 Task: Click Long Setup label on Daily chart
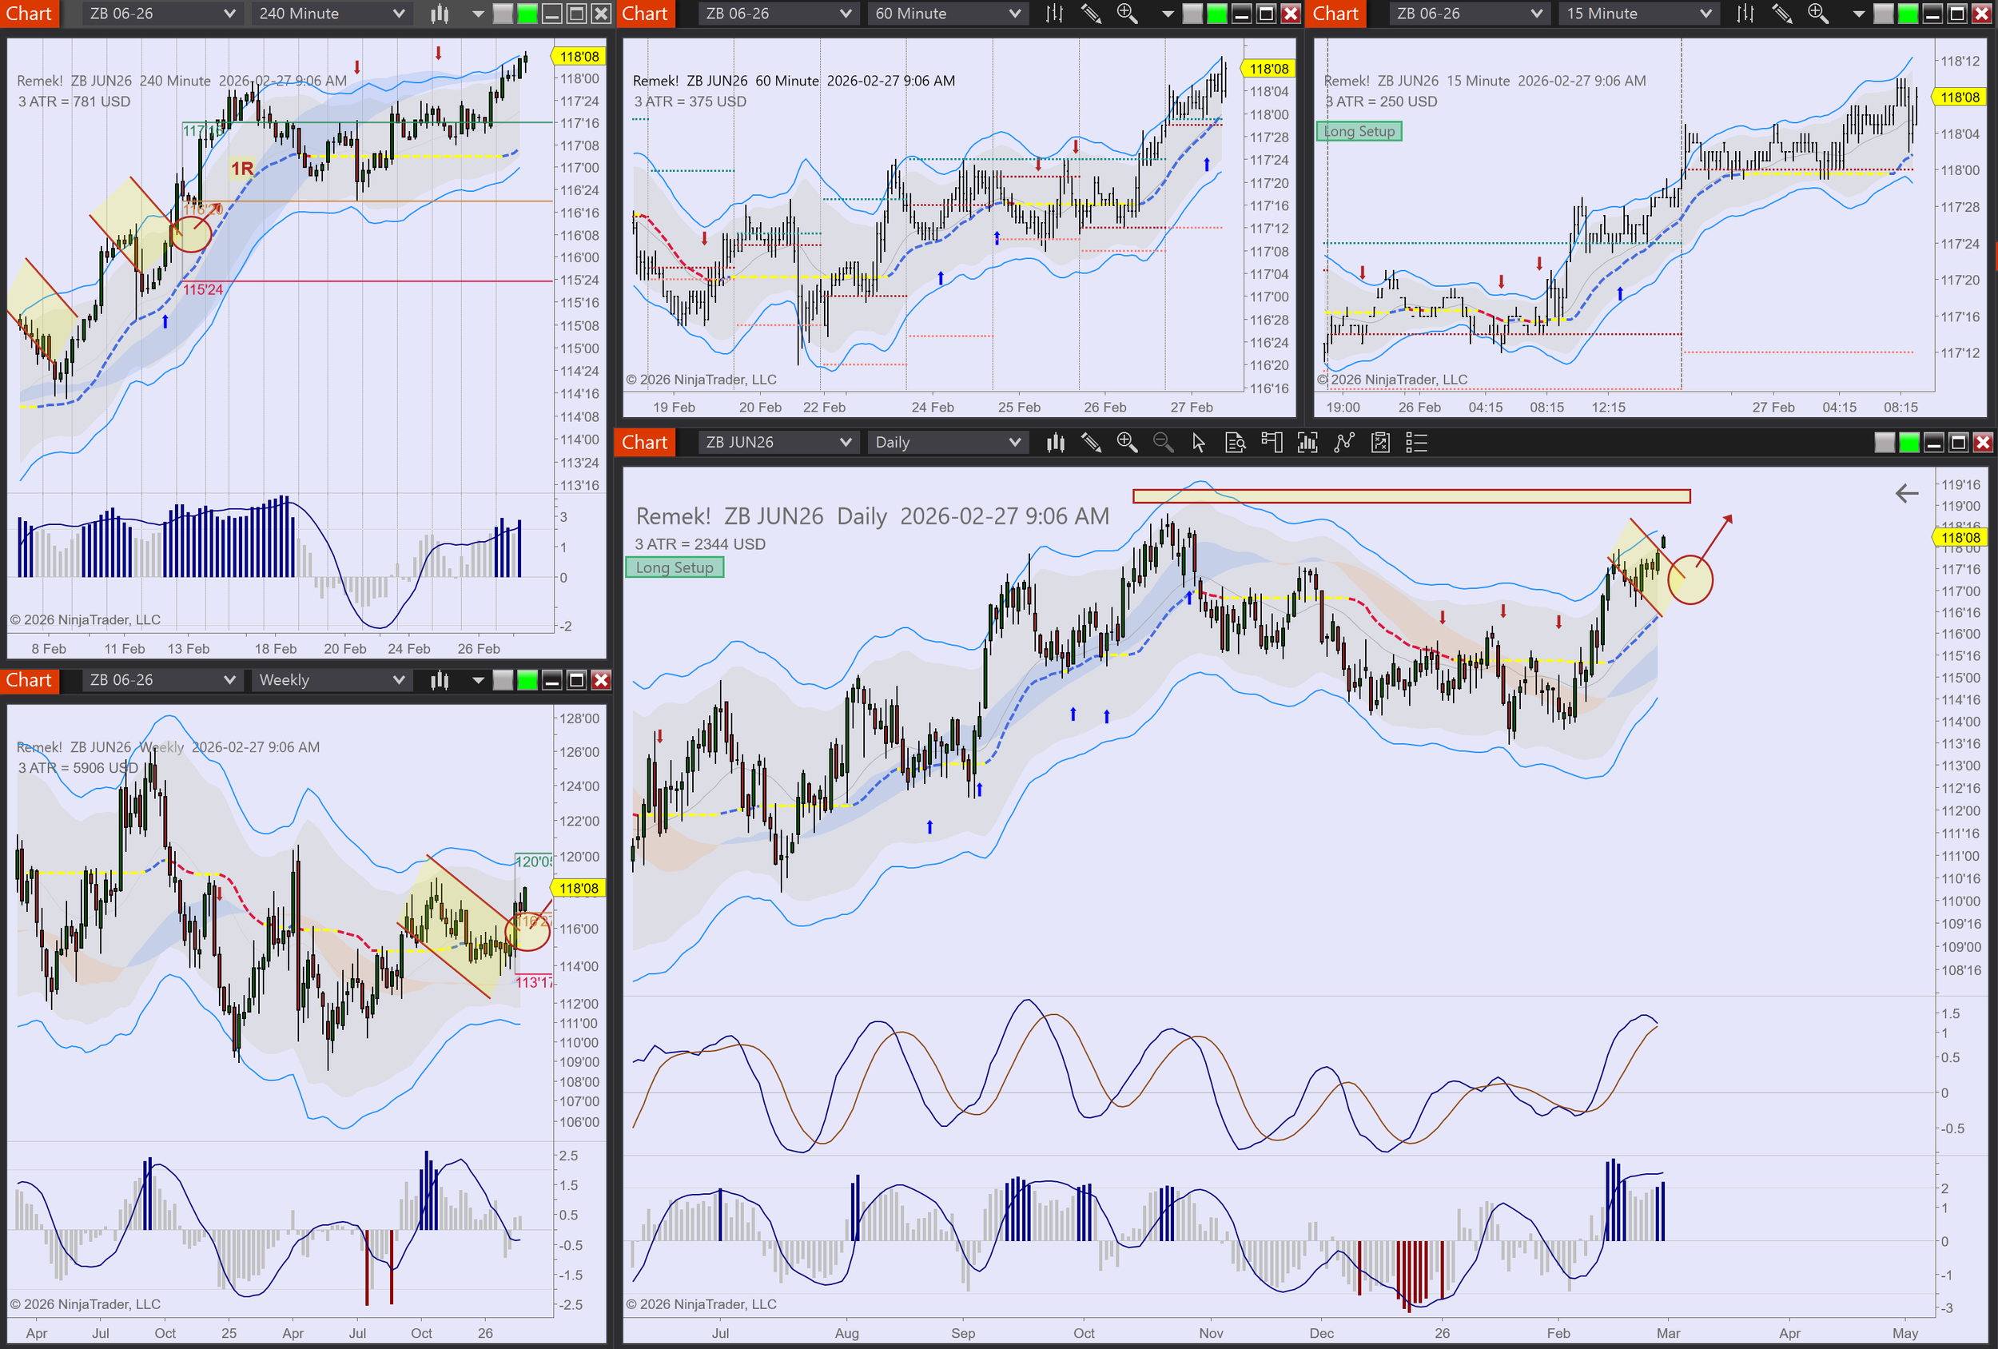pyautogui.click(x=675, y=567)
